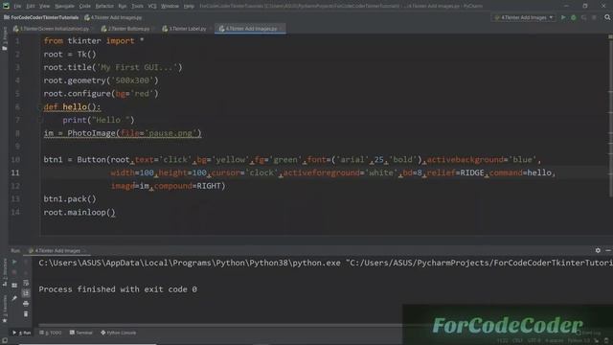Print the Run console output
613x345 pixels.
(x=26, y=304)
